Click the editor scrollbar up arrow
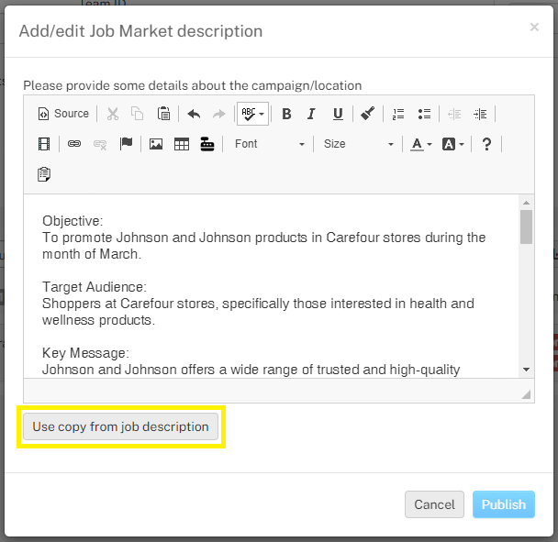Viewport: 558px width, 542px height. (526, 203)
